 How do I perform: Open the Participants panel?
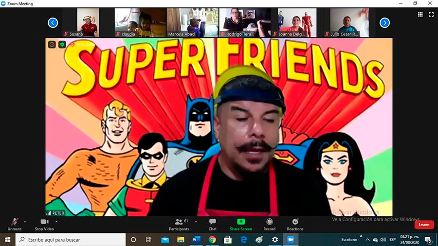179,225
